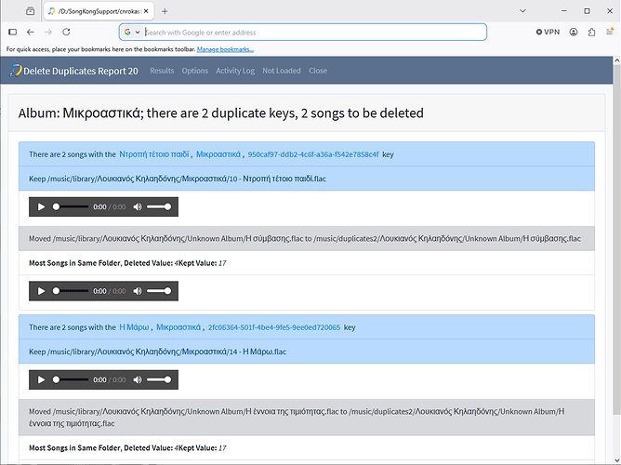Open the tab list workspace icon
Viewport: 621px width, 465px height.
(x=30, y=11)
